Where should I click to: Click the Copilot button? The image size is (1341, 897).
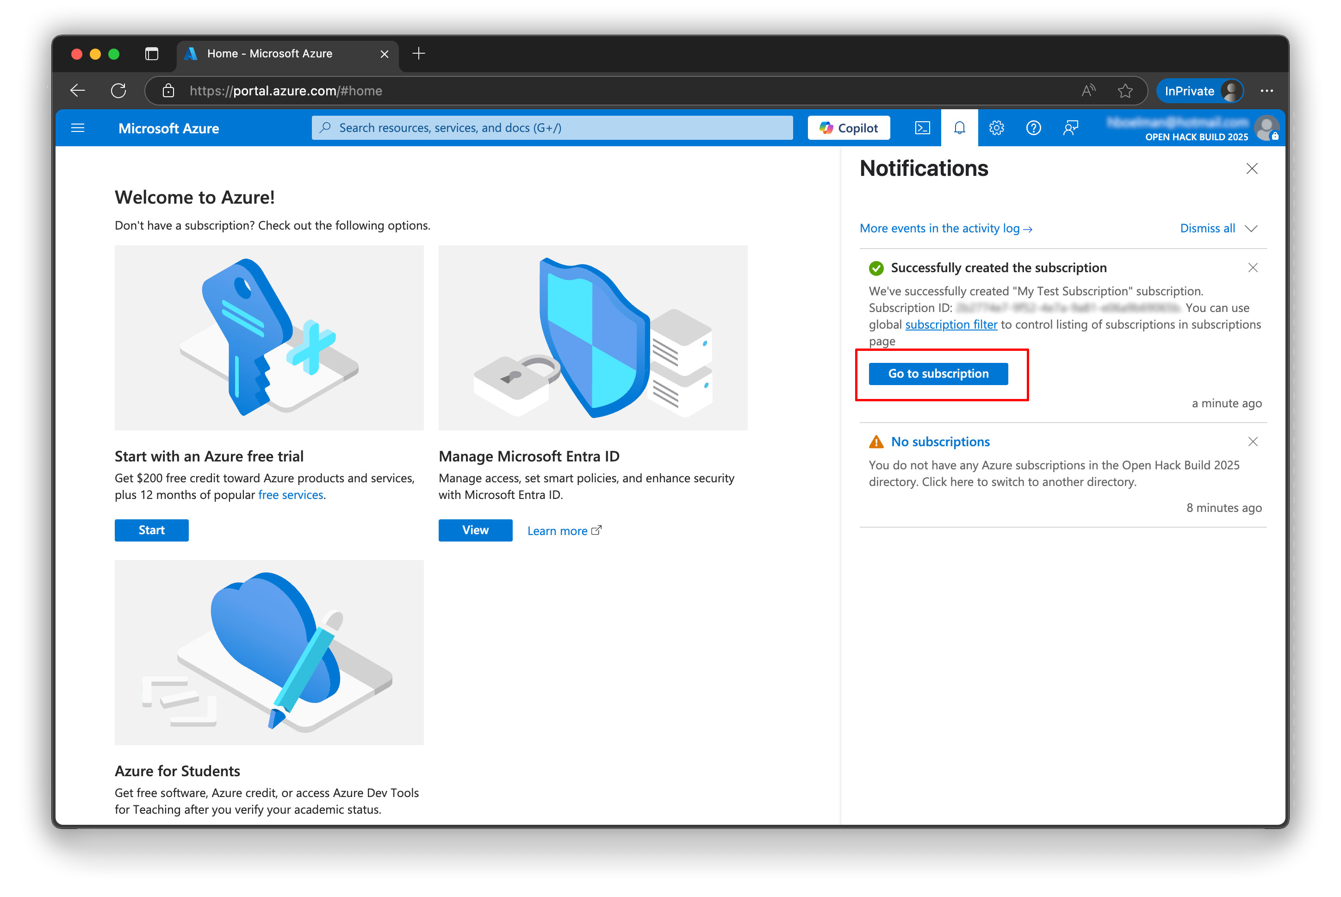click(849, 128)
